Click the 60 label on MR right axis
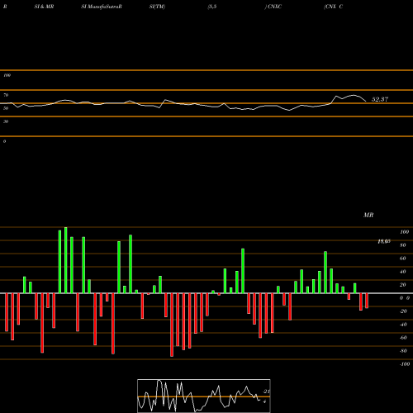 (x=403, y=259)
